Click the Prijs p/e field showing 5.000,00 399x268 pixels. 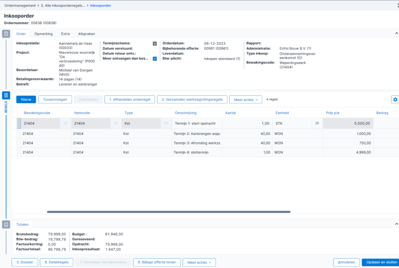[348, 123]
